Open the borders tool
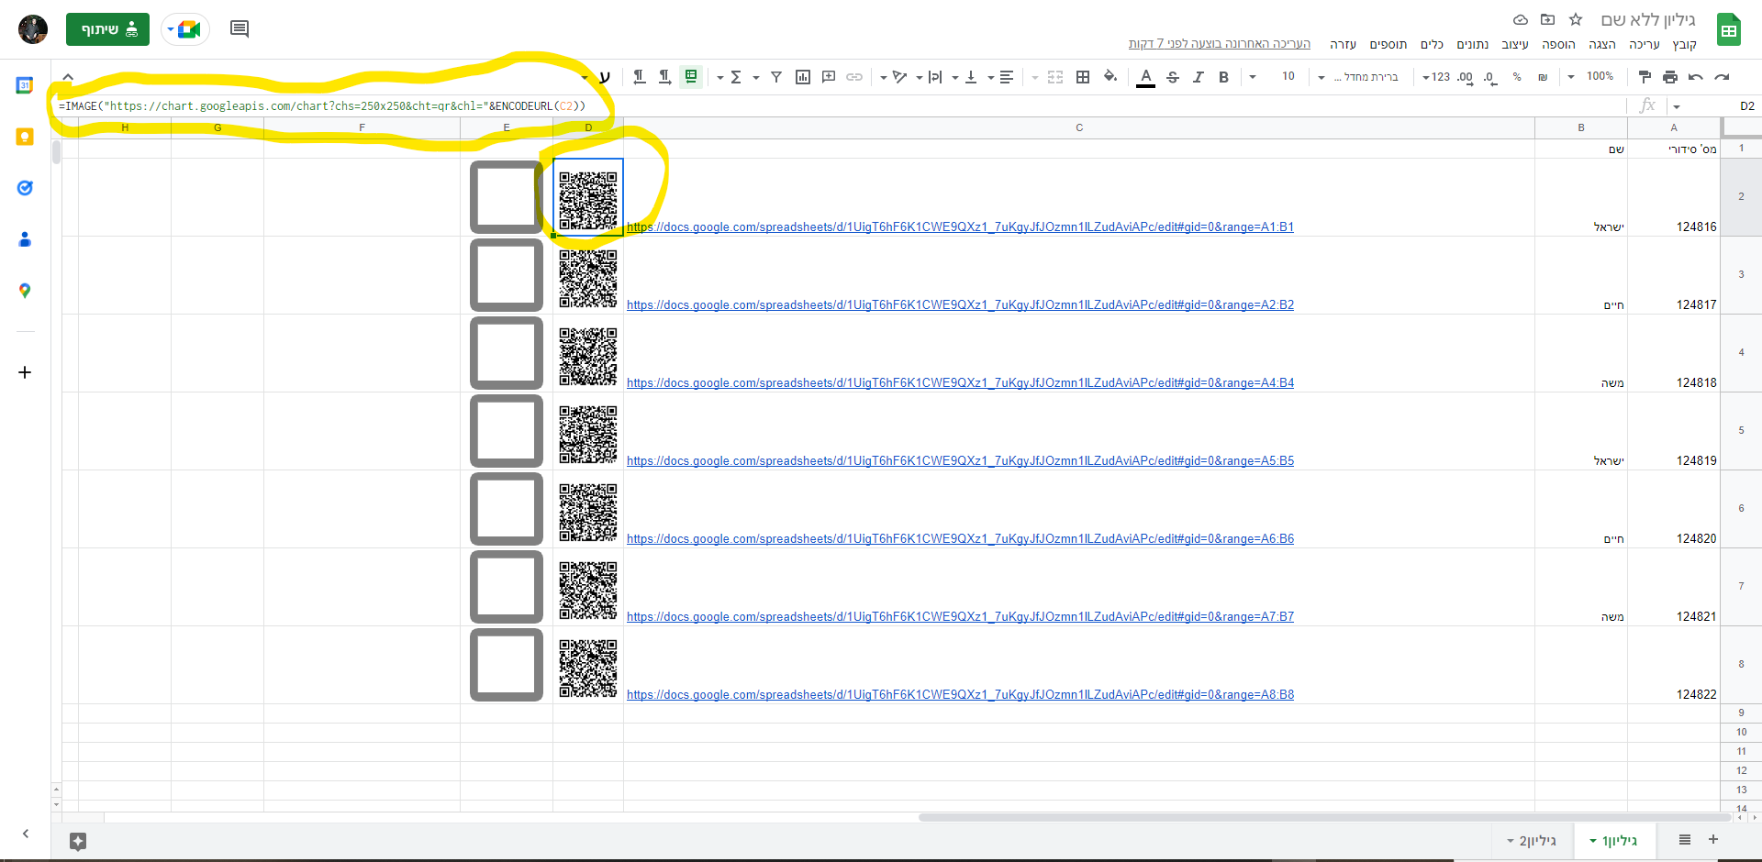 point(1083,77)
